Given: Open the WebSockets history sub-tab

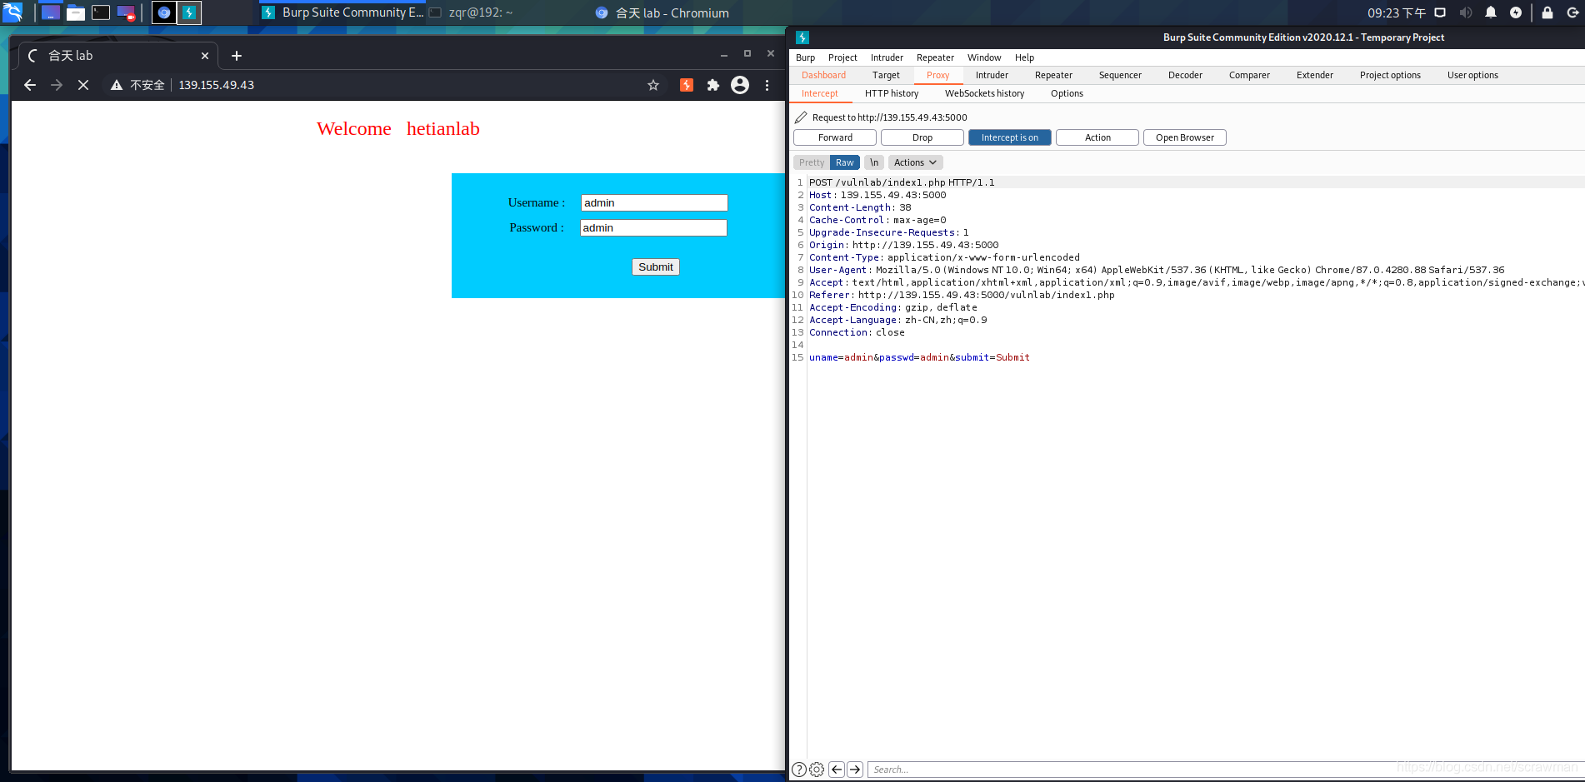Looking at the screenshot, I should click(984, 93).
